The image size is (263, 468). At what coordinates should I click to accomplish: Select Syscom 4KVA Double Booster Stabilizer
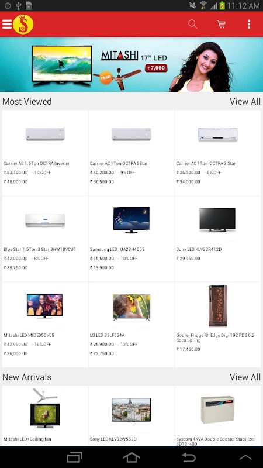click(x=217, y=416)
